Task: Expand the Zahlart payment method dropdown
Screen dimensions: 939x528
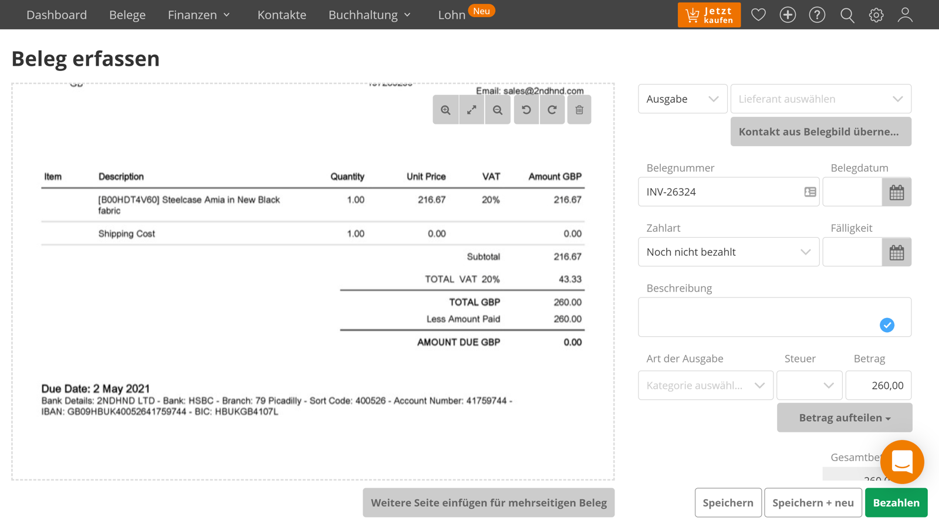Action: point(728,252)
